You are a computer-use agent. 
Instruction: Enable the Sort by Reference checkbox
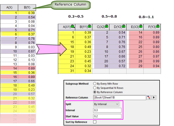click(x=95, y=122)
